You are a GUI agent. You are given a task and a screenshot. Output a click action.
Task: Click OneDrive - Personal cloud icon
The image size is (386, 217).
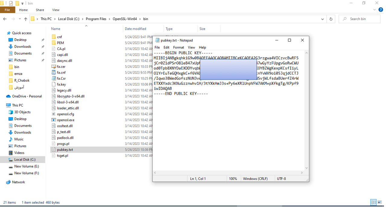point(8,96)
